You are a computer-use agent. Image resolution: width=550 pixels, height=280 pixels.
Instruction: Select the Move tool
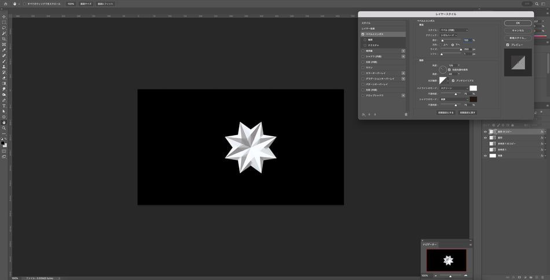click(4, 16)
